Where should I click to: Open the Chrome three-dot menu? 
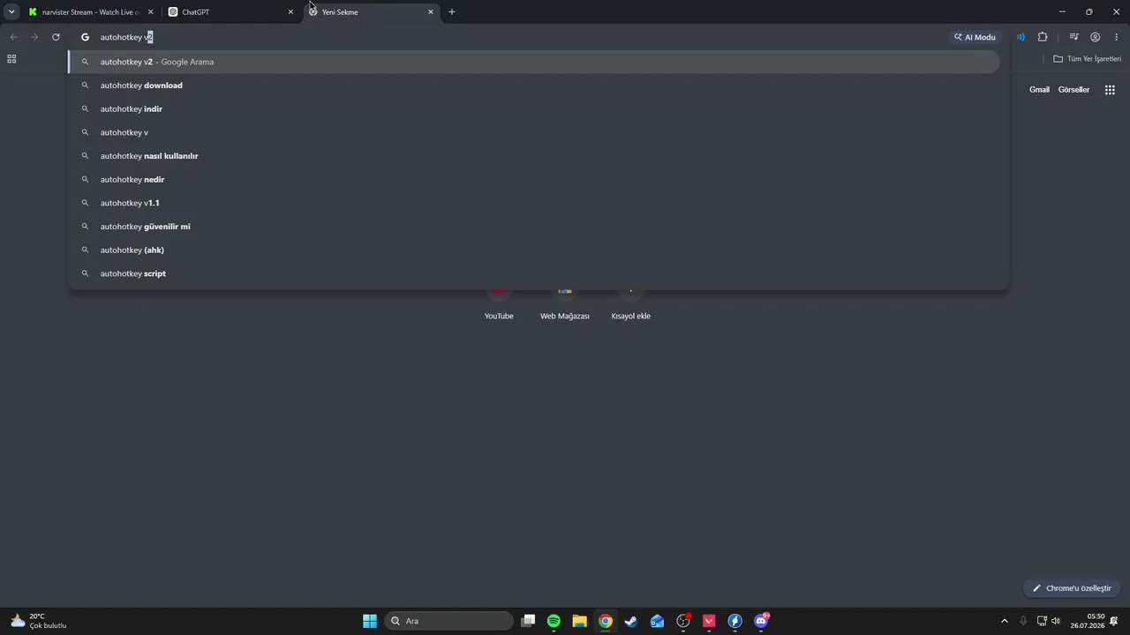point(1117,37)
